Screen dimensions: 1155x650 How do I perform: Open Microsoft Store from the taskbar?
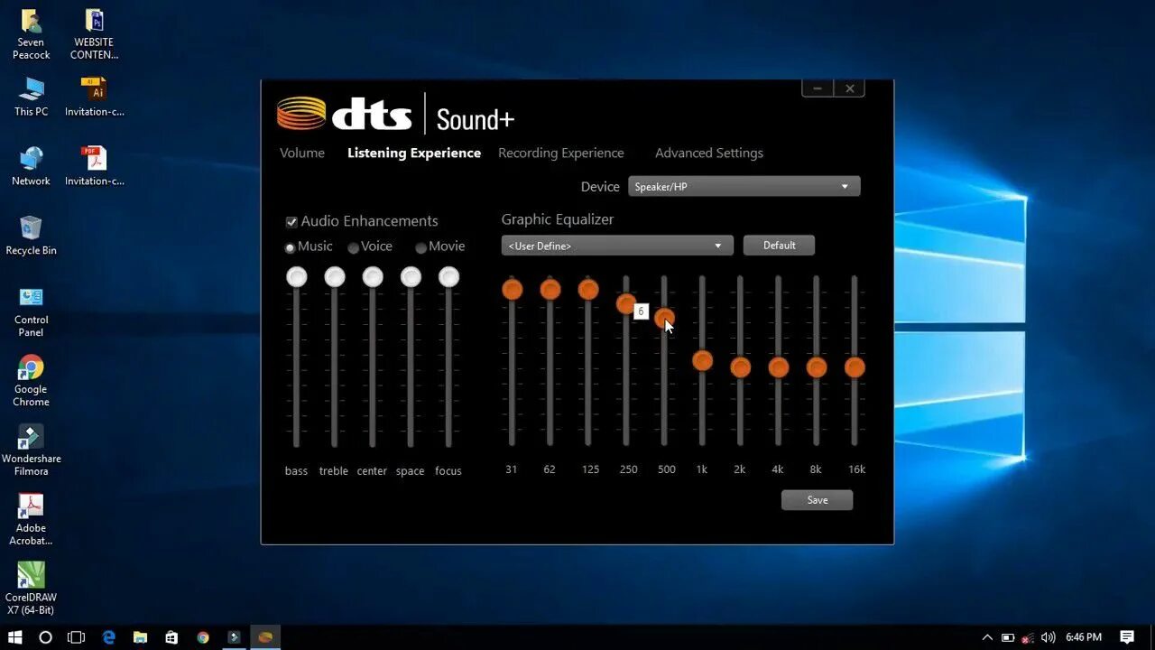click(171, 637)
